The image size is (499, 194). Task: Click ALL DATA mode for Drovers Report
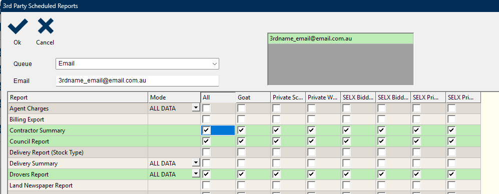pos(163,174)
